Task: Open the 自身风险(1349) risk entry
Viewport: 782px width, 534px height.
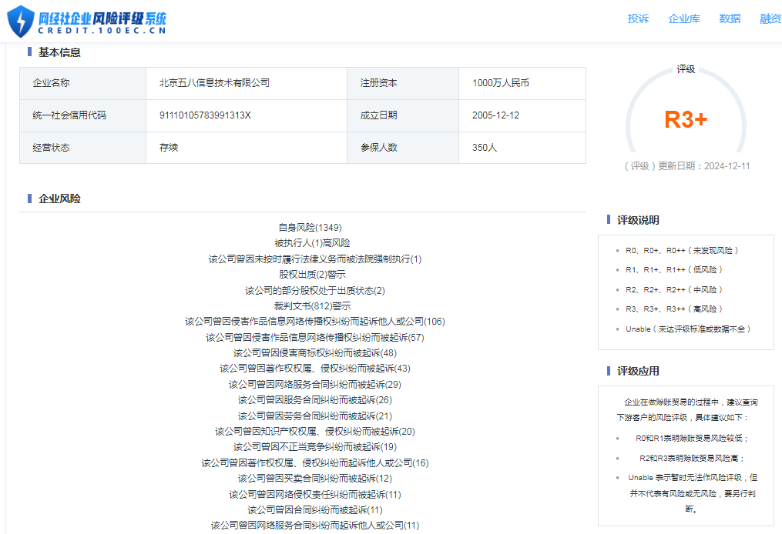Action: (x=310, y=228)
